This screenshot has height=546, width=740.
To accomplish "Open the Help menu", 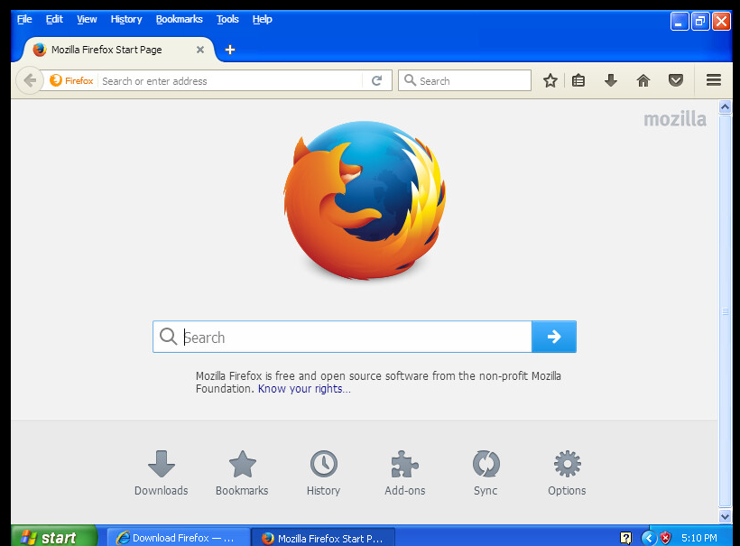I will tap(262, 19).
